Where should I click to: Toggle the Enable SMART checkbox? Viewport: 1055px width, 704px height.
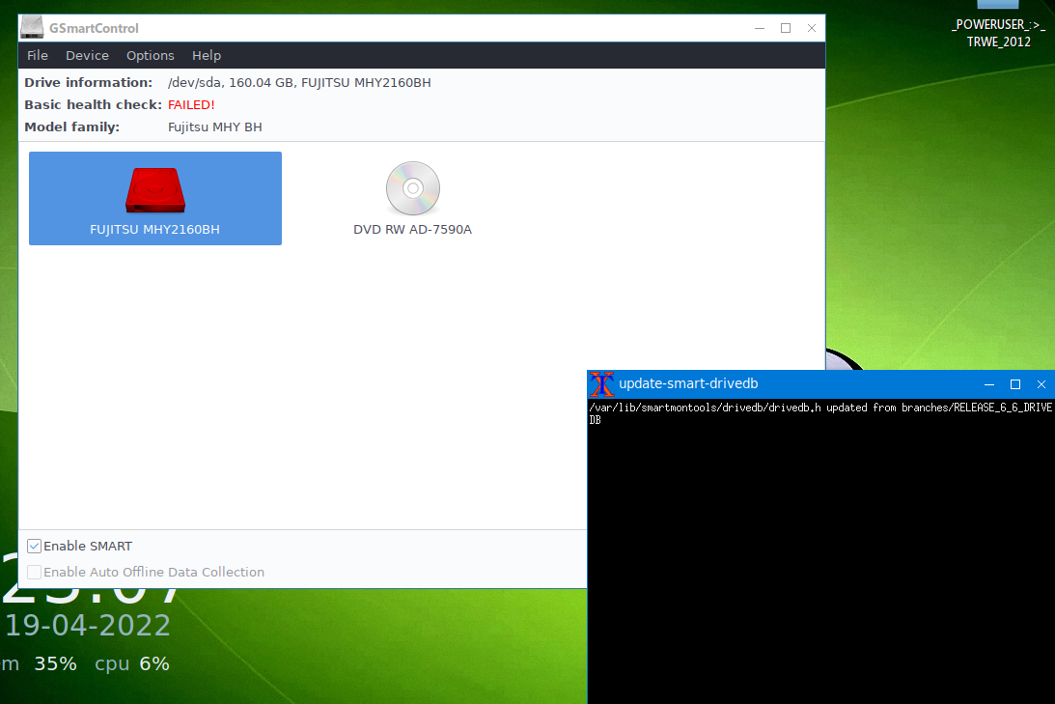coord(35,546)
